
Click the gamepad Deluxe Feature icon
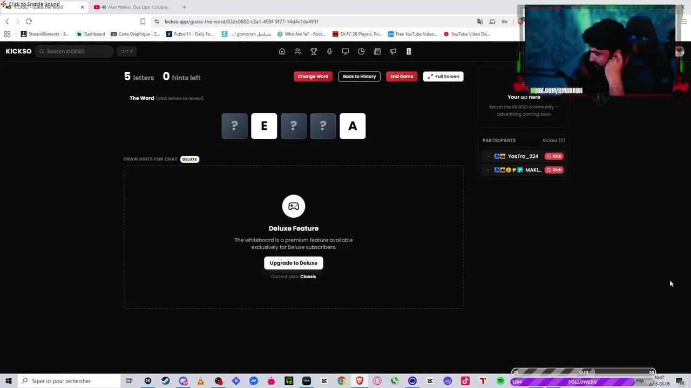(x=294, y=206)
